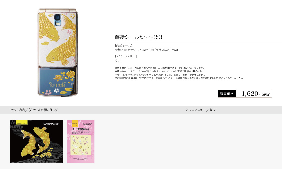Click the pink sakura flower on phone bottom
Image resolution: width=282 pixels, height=169 pixels.
[48, 92]
